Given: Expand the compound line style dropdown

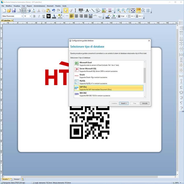Looking at the screenshot, I should click(x=142, y=16).
